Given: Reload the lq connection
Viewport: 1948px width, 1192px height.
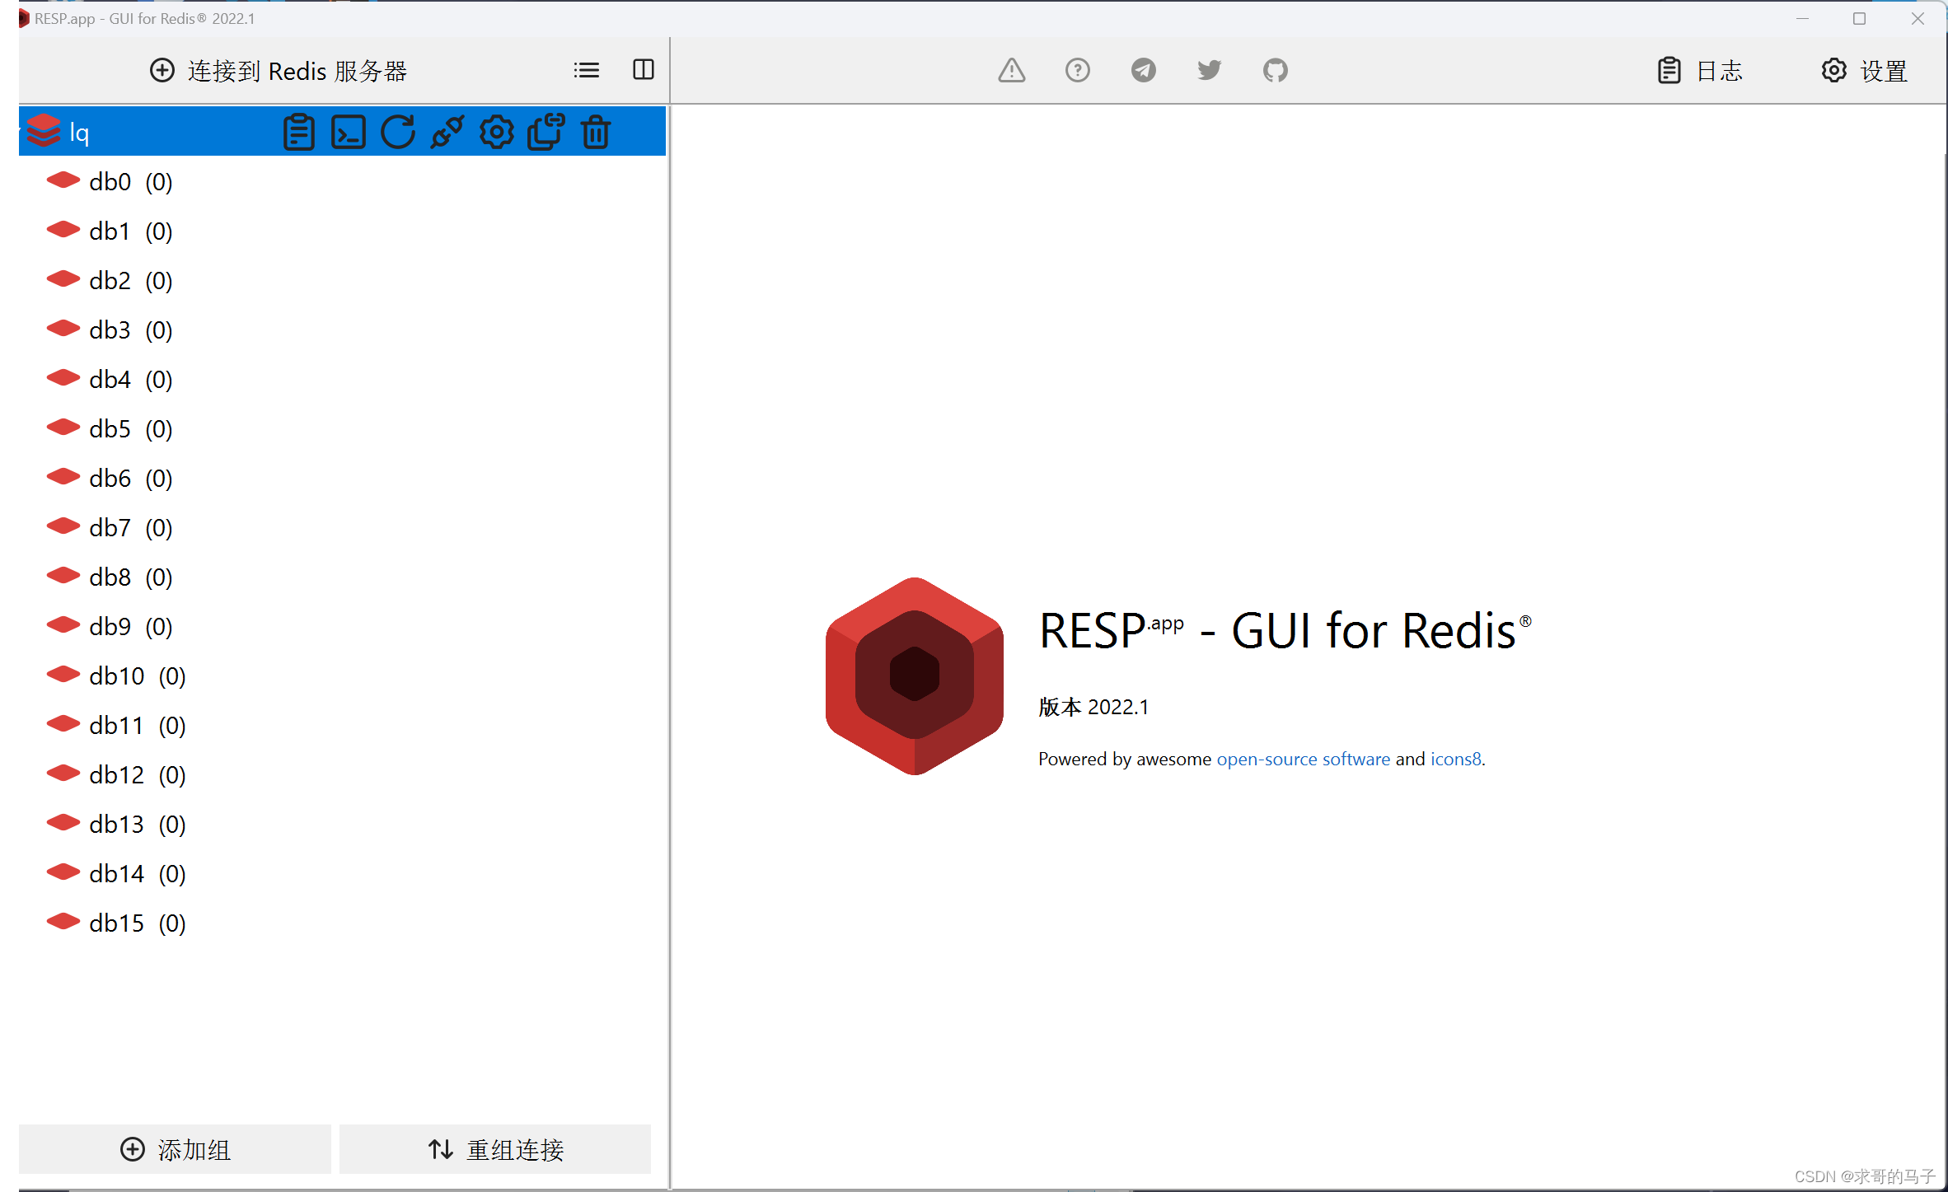Looking at the screenshot, I should click(x=398, y=132).
